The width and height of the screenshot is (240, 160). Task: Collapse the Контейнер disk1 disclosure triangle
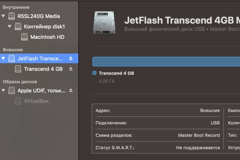pyautogui.click(x=10, y=26)
